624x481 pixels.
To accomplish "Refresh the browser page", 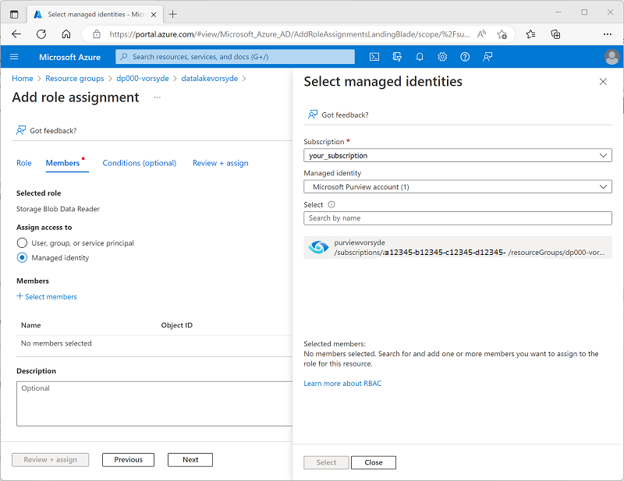I will [41, 34].
